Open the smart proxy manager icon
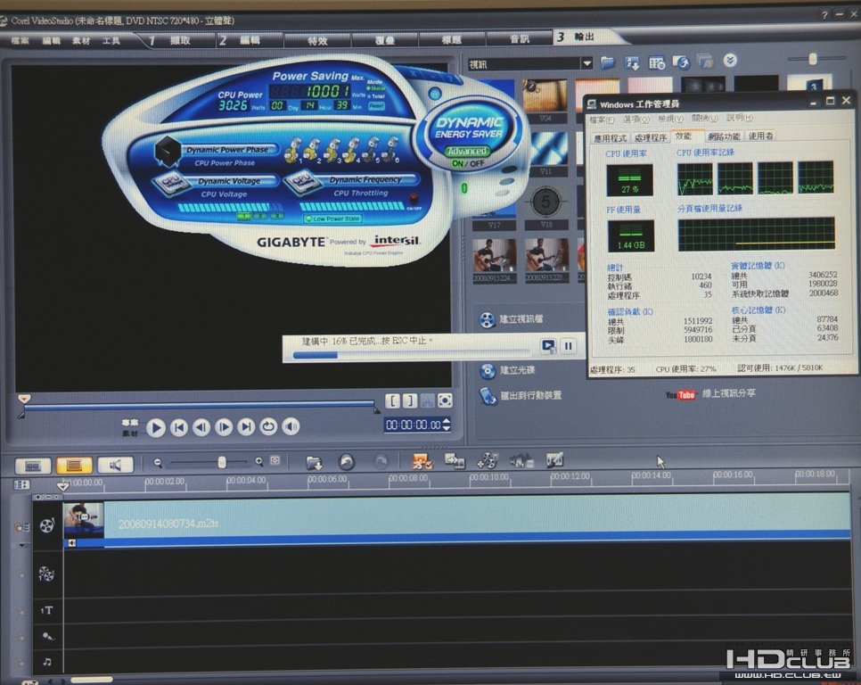 422,461
